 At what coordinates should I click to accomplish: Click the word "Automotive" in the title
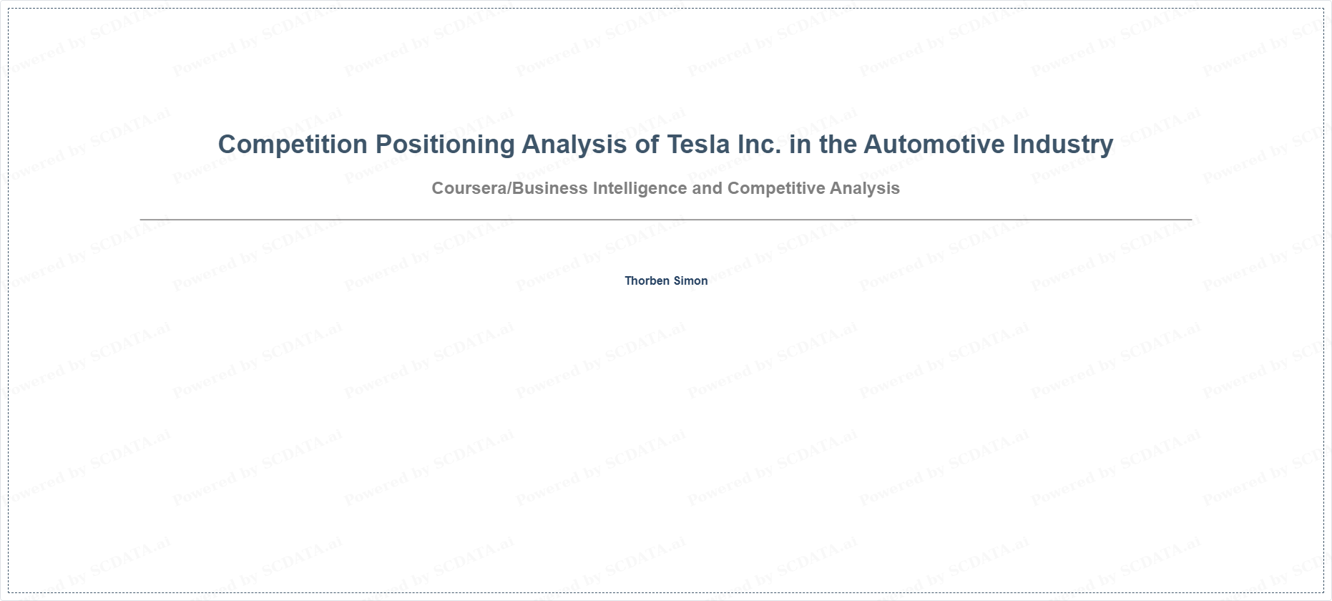(934, 144)
